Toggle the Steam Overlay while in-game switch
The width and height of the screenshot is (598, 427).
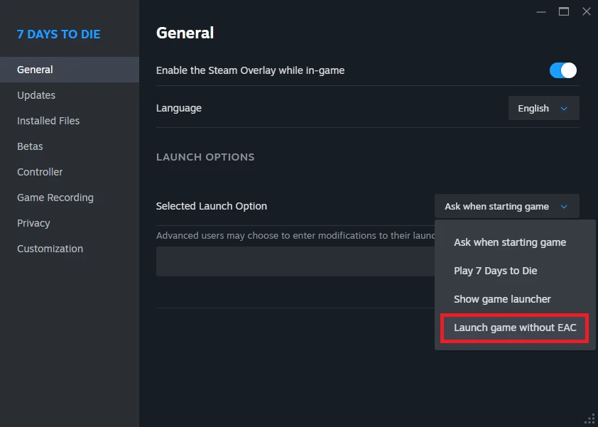[562, 70]
